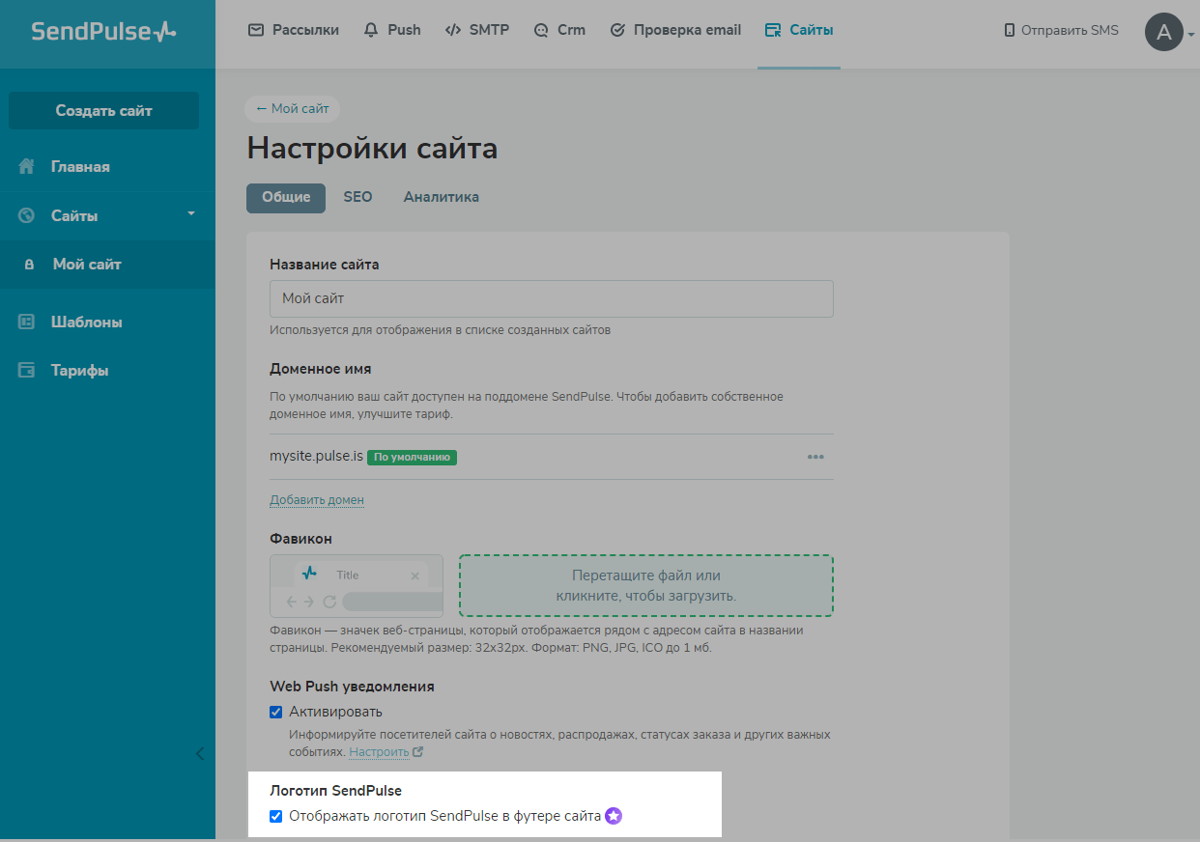
Task: Collapse the sidebar with the chevron arrow
Action: click(x=201, y=753)
